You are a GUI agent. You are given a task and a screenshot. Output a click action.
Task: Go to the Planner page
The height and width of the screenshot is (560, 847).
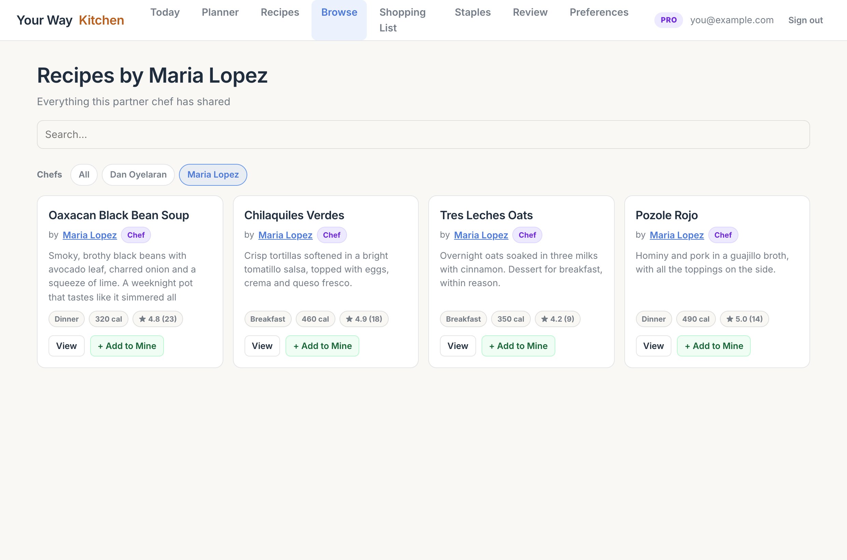tap(220, 12)
